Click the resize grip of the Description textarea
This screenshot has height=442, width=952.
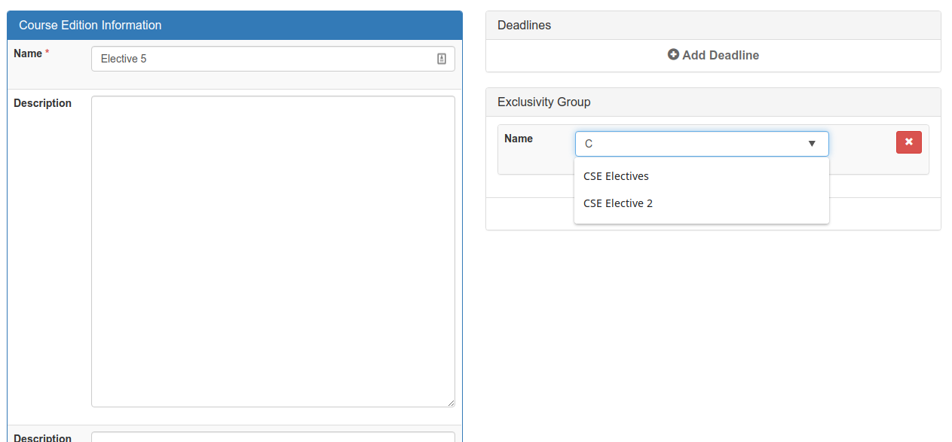tap(451, 403)
